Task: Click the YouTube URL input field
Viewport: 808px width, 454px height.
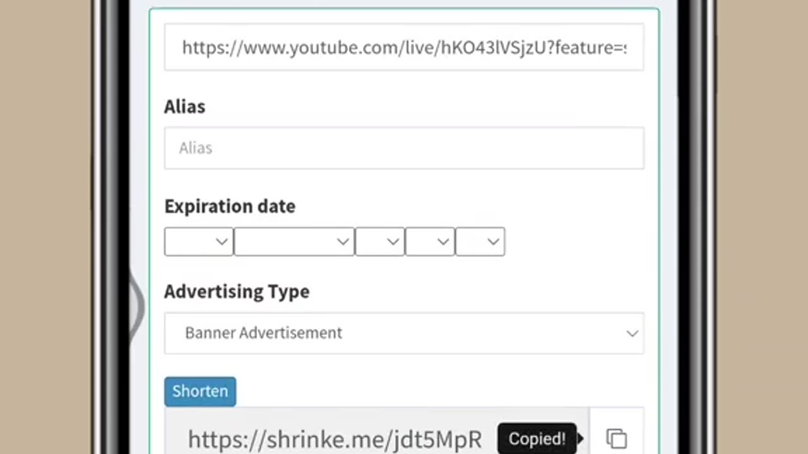Action: 404,47
